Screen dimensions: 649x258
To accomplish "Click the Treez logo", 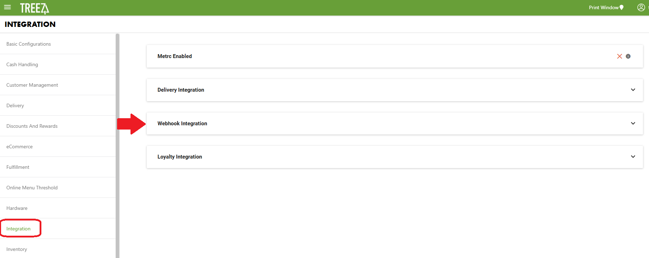I will pyautogui.click(x=34, y=8).
